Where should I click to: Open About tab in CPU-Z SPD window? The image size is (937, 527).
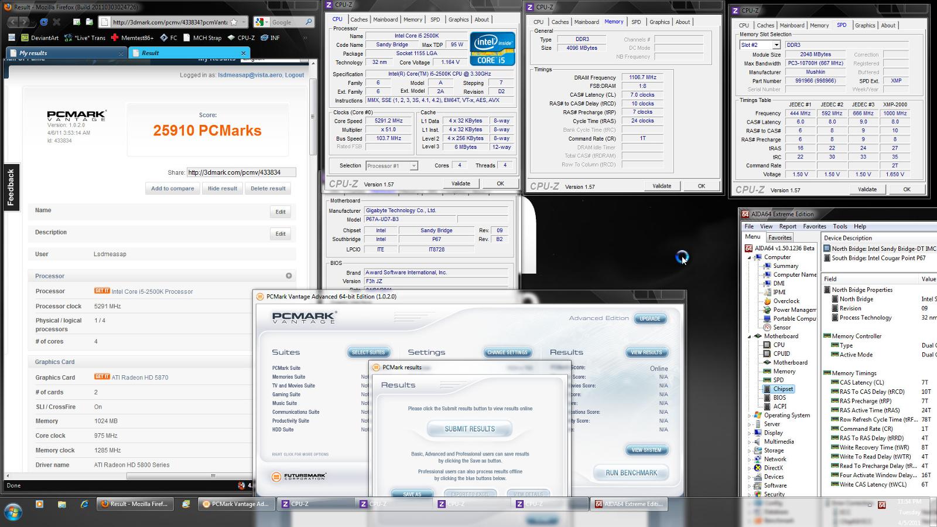(x=888, y=25)
